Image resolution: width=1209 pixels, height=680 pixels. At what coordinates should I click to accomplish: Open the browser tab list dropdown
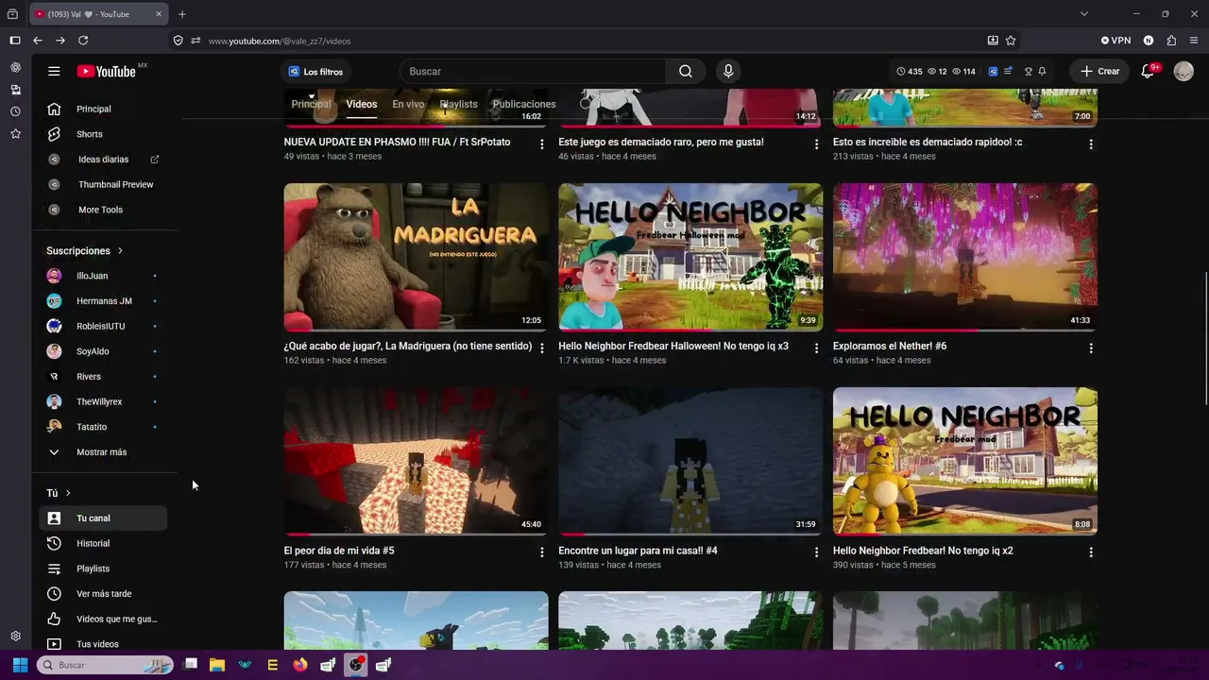pyautogui.click(x=1084, y=14)
